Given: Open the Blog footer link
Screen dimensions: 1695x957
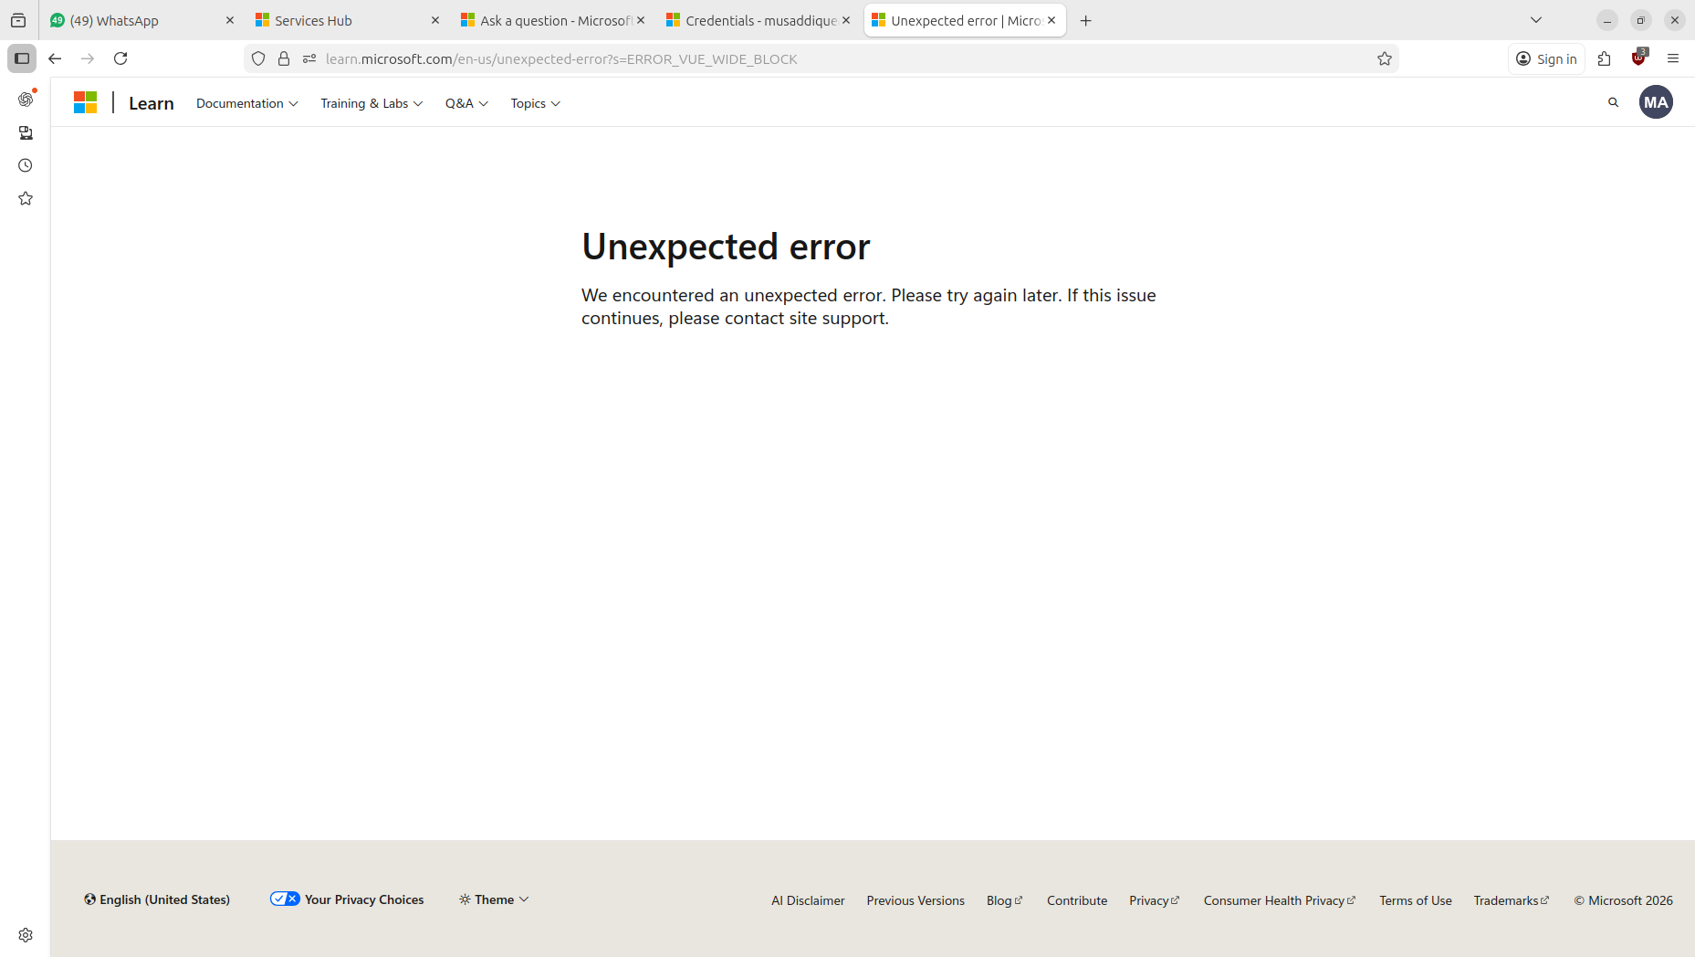Looking at the screenshot, I should 1005,900.
